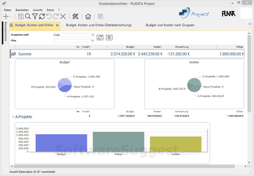Close the Budget, Kosten und Erlöse tab
Image resolution: width=254 pixels, height=176 pixels.
pyautogui.click(x=57, y=25)
